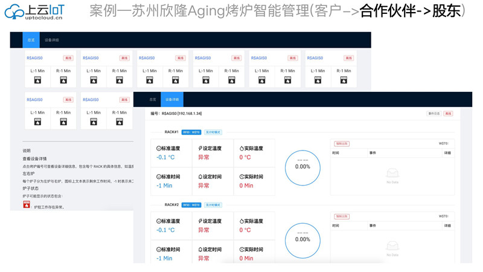Image resolution: width=483 pixels, height=272 pixels.
Task: Click the right oven icon of first device card
Action: [x=63, y=80]
